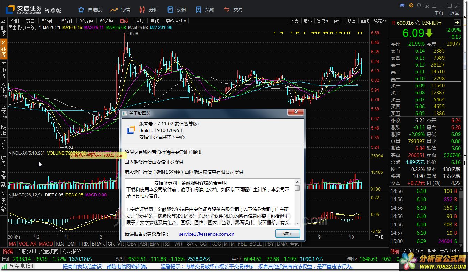Expand the 更多周期 dropdown
Viewport: 469px width, 272px height.
[176, 21]
